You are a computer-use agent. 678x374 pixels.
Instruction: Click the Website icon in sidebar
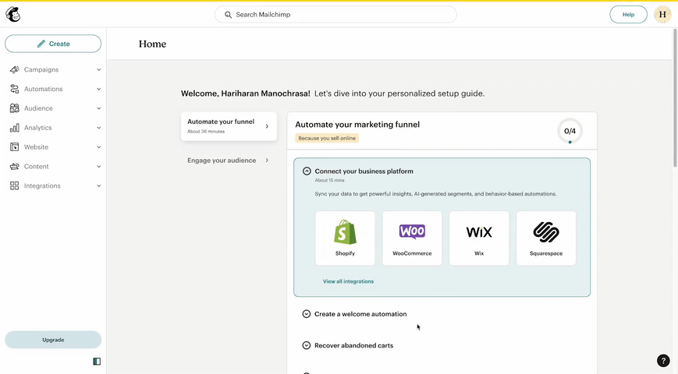[x=14, y=146]
